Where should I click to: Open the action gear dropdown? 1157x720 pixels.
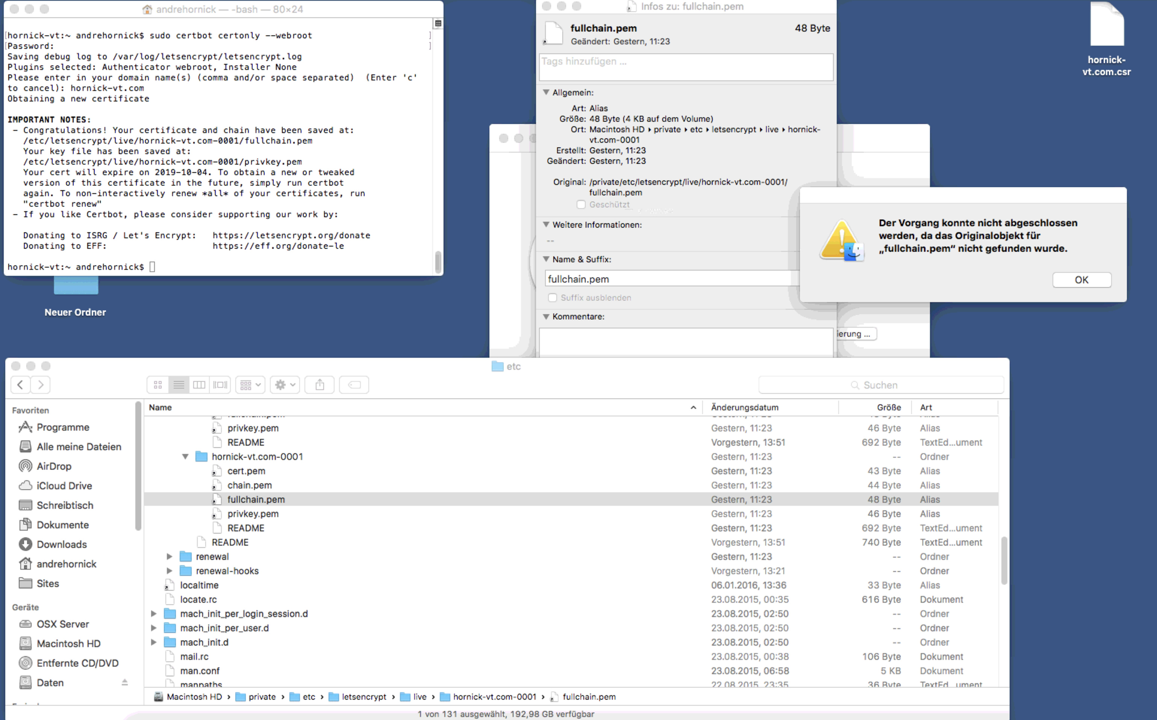click(285, 385)
